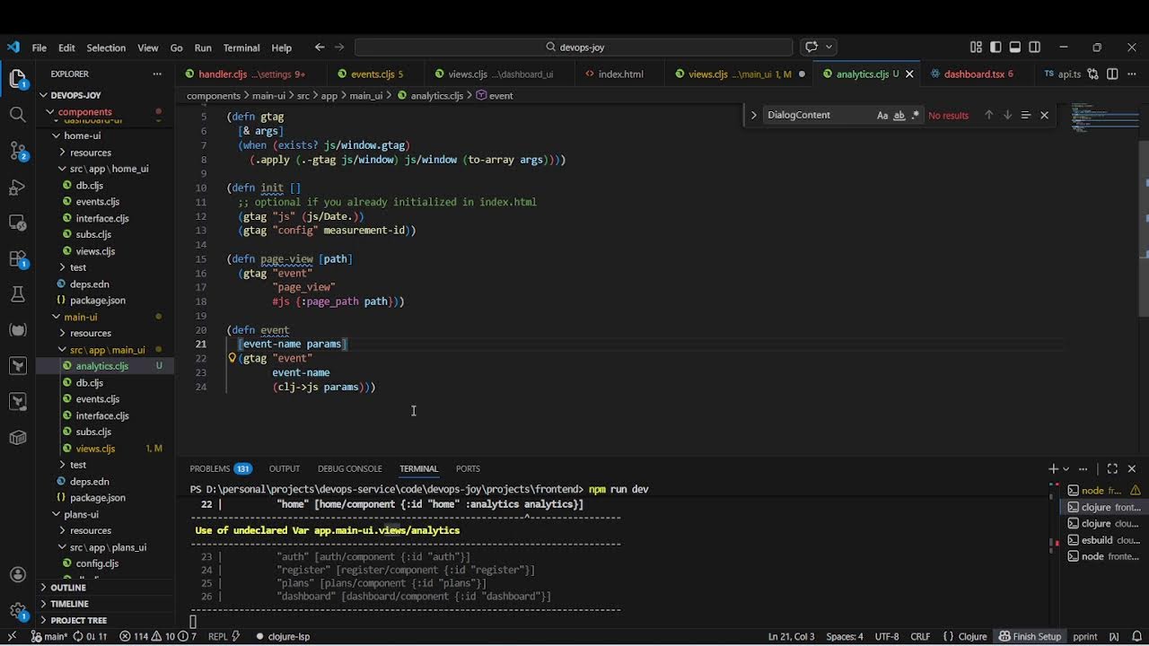Open the Copilot chat icon in title bar

[811, 48]
